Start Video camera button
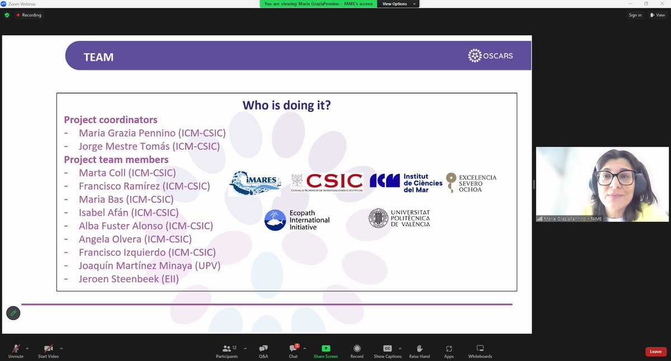The width and height of the screenshot is (671, 361). click(x=48, y=351)
